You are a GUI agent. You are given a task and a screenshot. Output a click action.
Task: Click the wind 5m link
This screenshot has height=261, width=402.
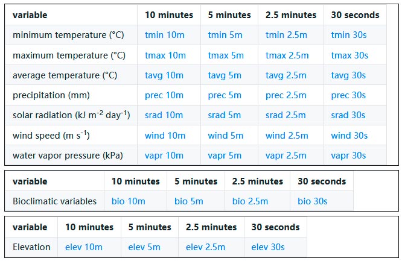pyautogui.click(x=225, y=136)
